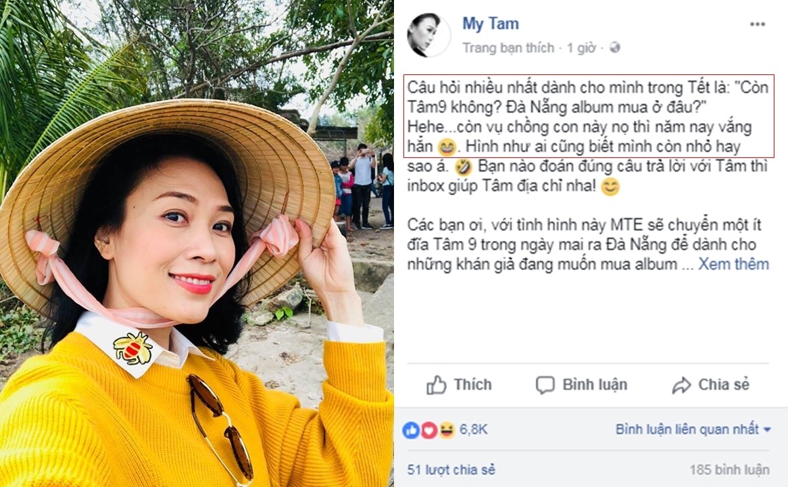Click the Trang bạn thích label
788x487 pixels.
click(508, 48)
